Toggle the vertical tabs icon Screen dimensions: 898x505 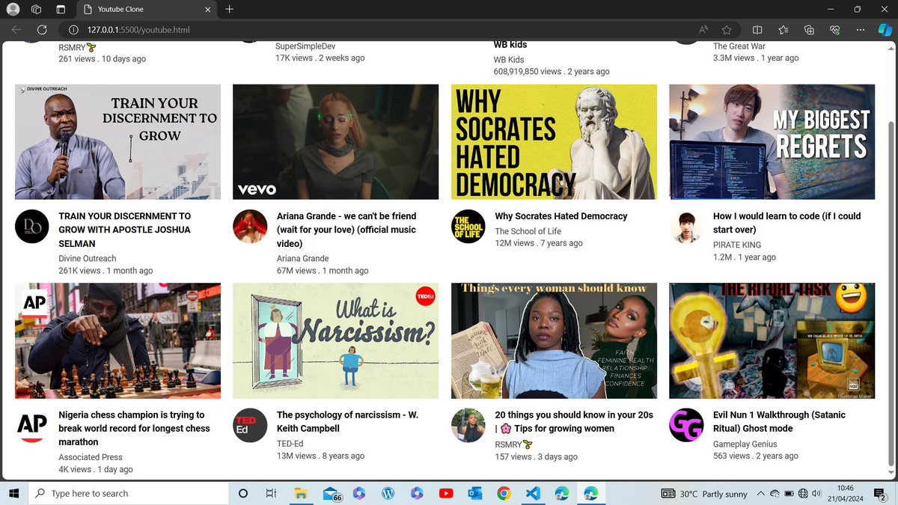[x=61, y=9]
